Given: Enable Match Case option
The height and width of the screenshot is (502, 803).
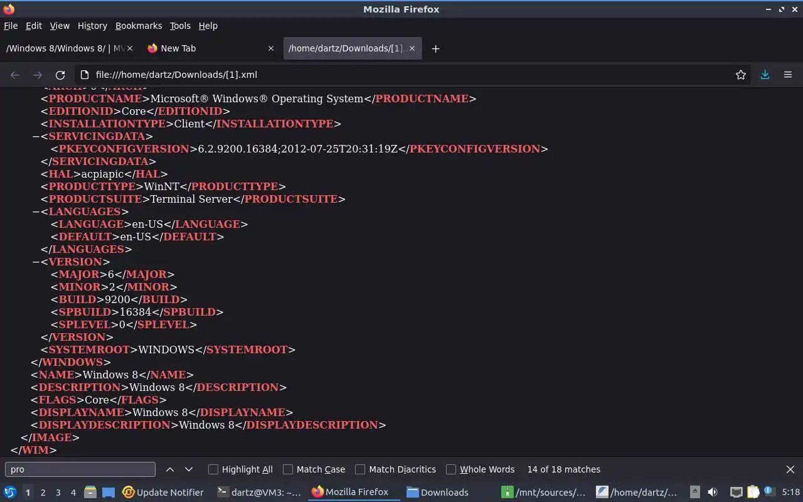Looking at the screenshot, I should pos(288,469).
